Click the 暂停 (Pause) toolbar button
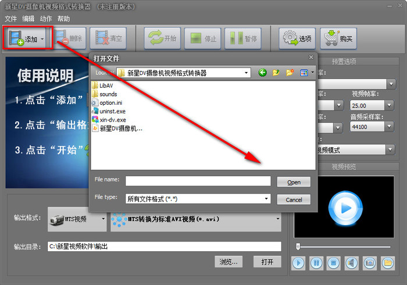This screenshot has height=285, width=407. (242, 38)
